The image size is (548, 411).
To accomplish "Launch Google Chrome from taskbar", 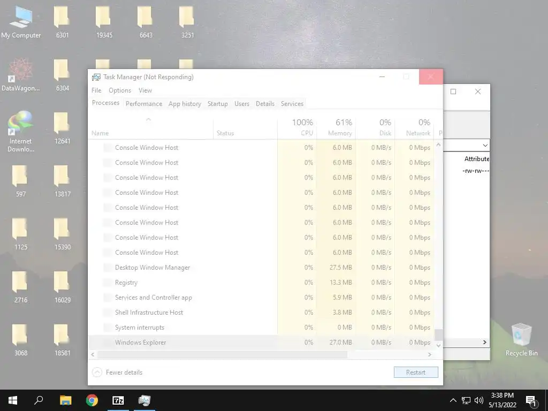I will 92,400.
